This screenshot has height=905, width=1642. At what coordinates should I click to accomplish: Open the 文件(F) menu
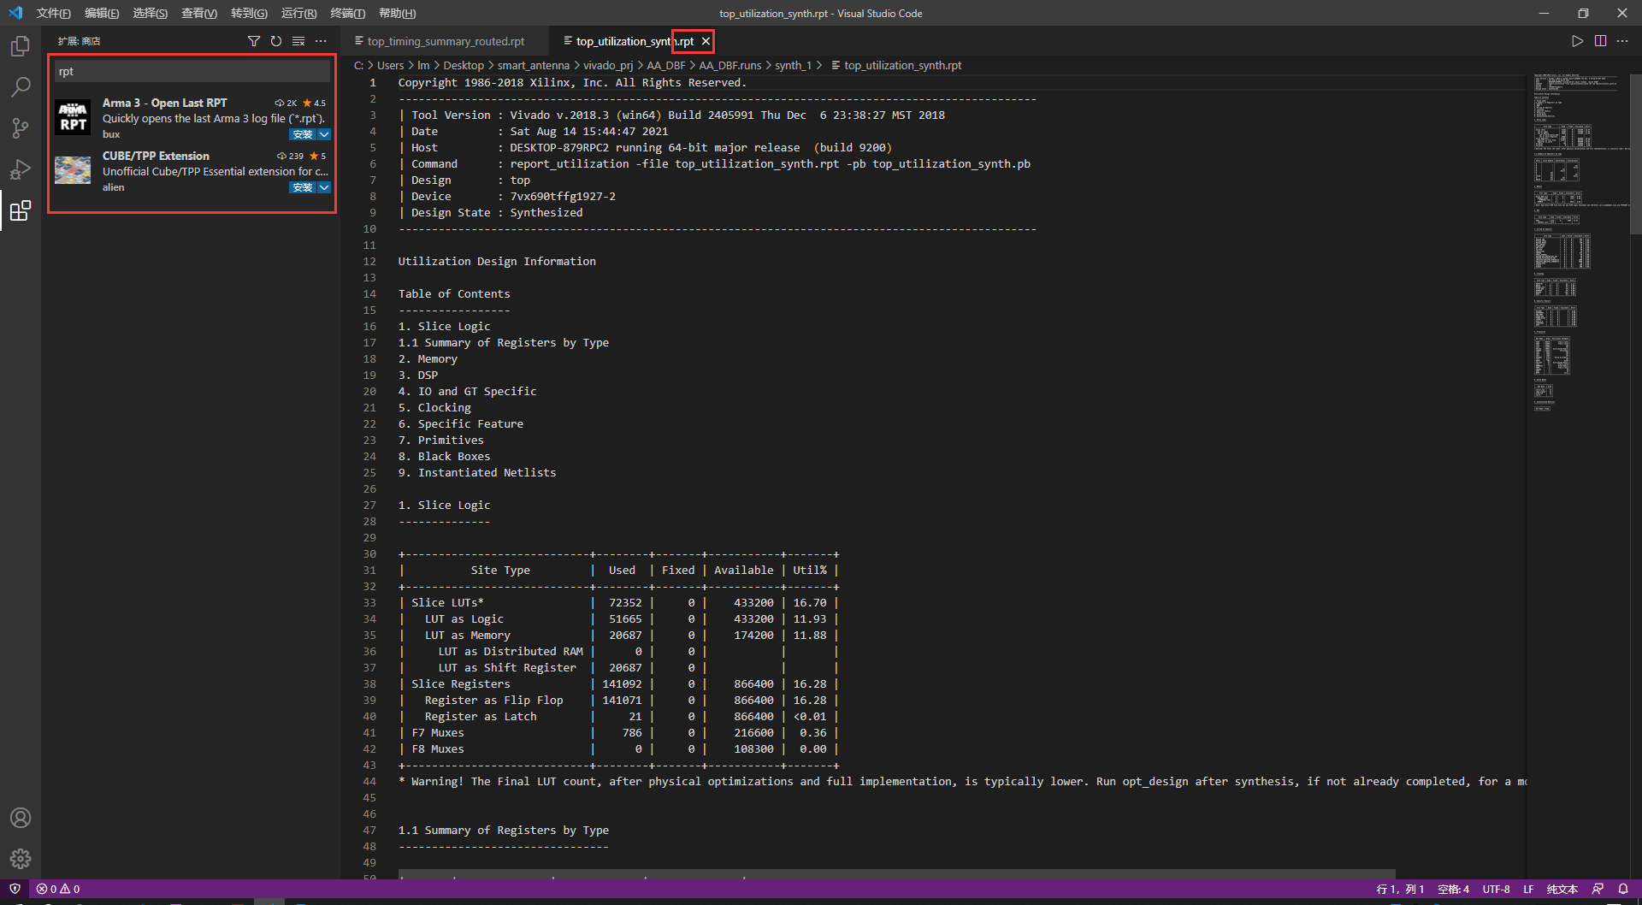[x=53, y=13]
